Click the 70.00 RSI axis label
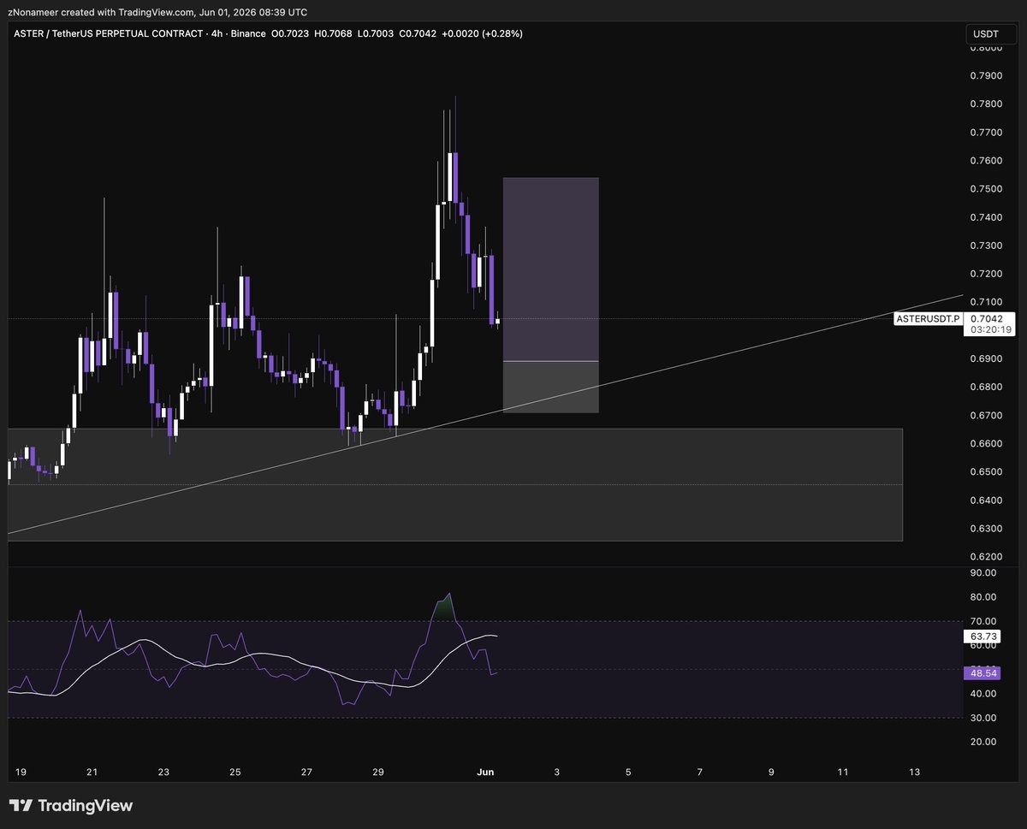Viewport: 1027px width, 829px height. click(983, 621)
